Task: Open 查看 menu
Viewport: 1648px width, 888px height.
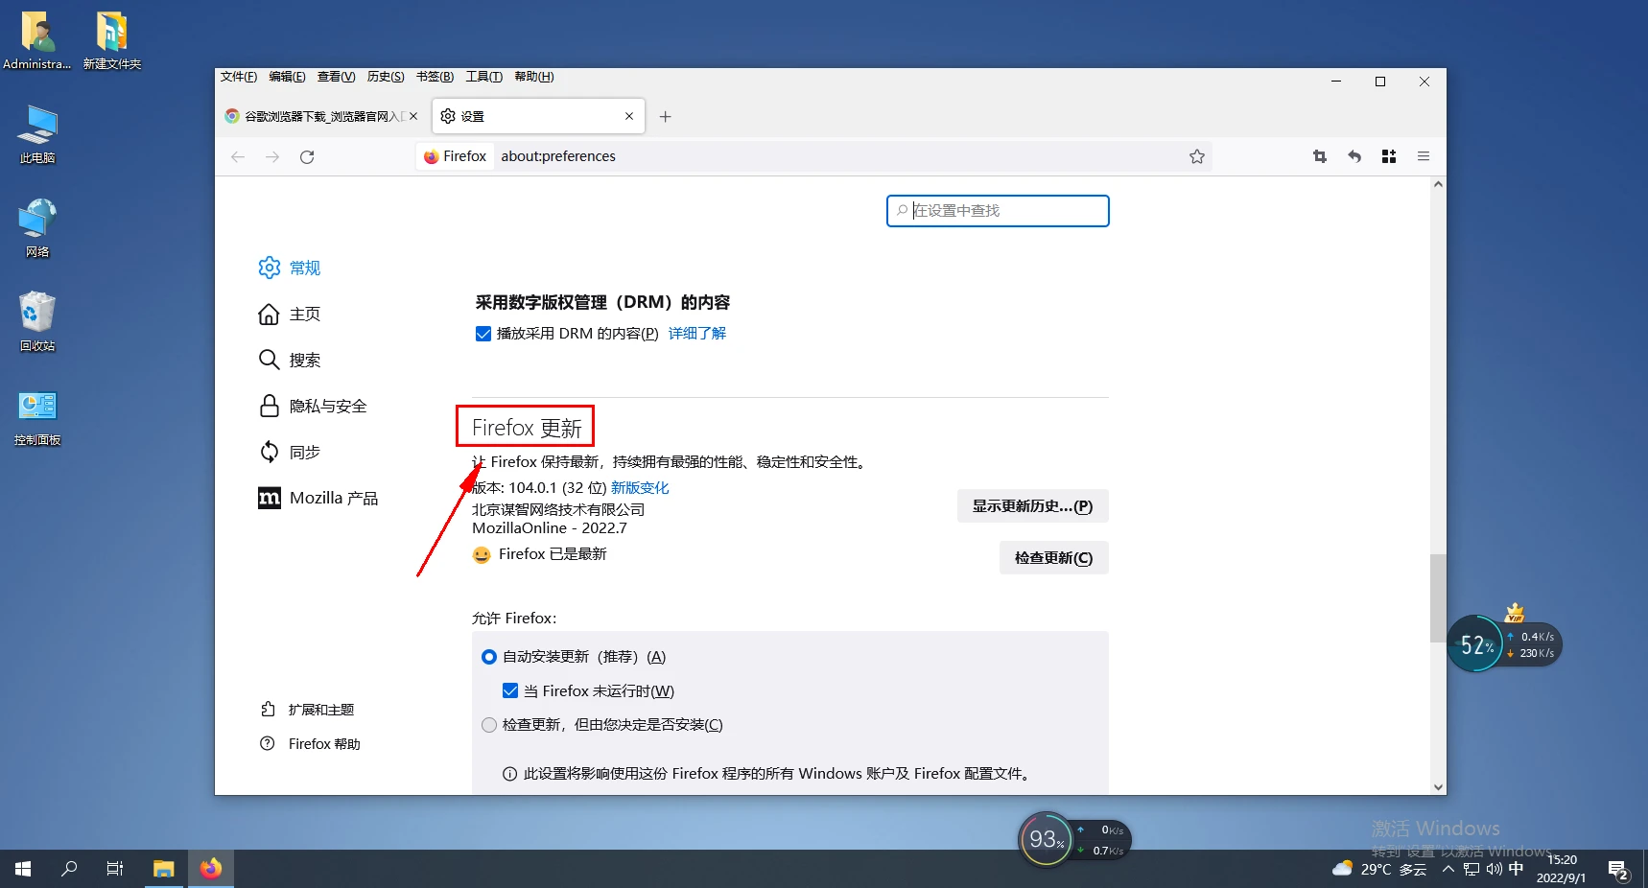Action: pyautogui.click(x=336, y=77)
